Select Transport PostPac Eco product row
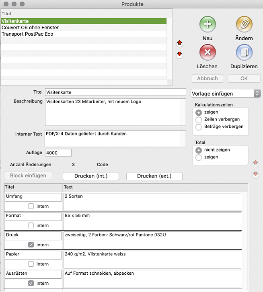Image resolution: width=263 pixels, height=292 pixels. pyautogui.click(x=27, y=34)
